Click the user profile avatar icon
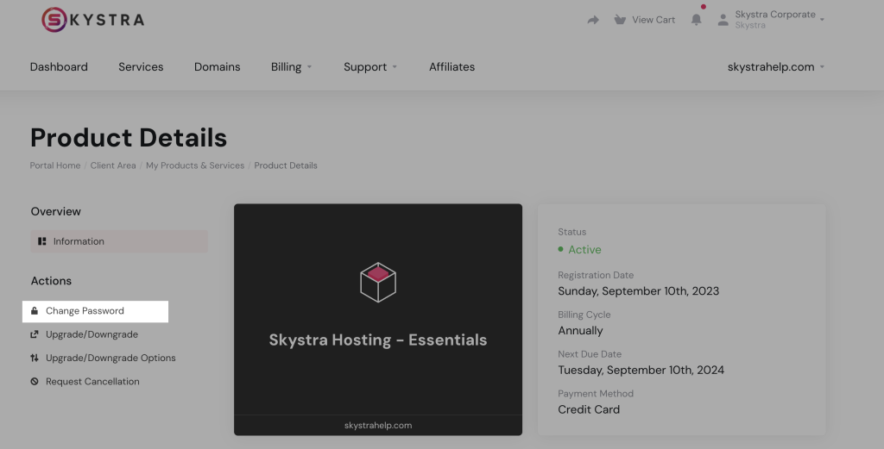The width and height of the screenshot is (884, 449). [723, 20]
